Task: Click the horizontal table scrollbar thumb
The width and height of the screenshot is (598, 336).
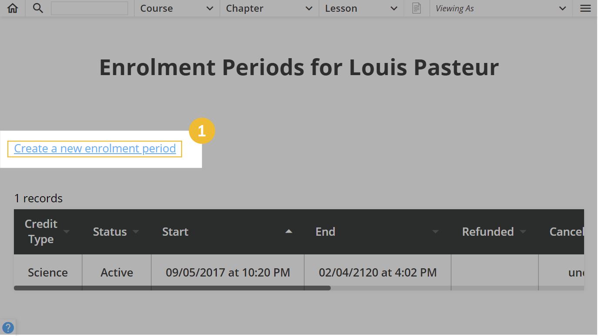Action: 172,288
